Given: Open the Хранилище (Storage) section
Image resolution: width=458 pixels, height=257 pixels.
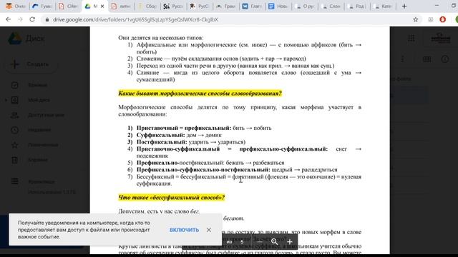Looking at the screenshot, I should [42, 181].
